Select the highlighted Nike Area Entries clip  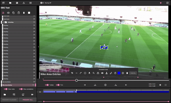[x=18, y=85]
